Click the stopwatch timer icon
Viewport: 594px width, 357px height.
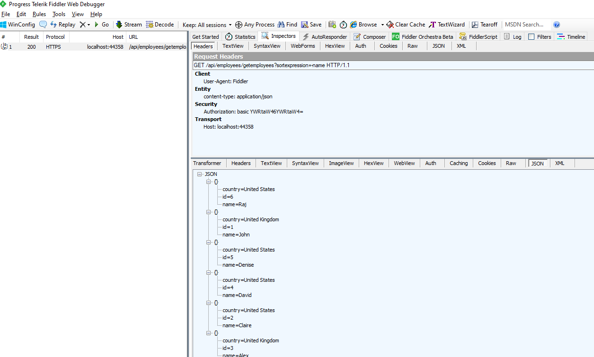343,25
